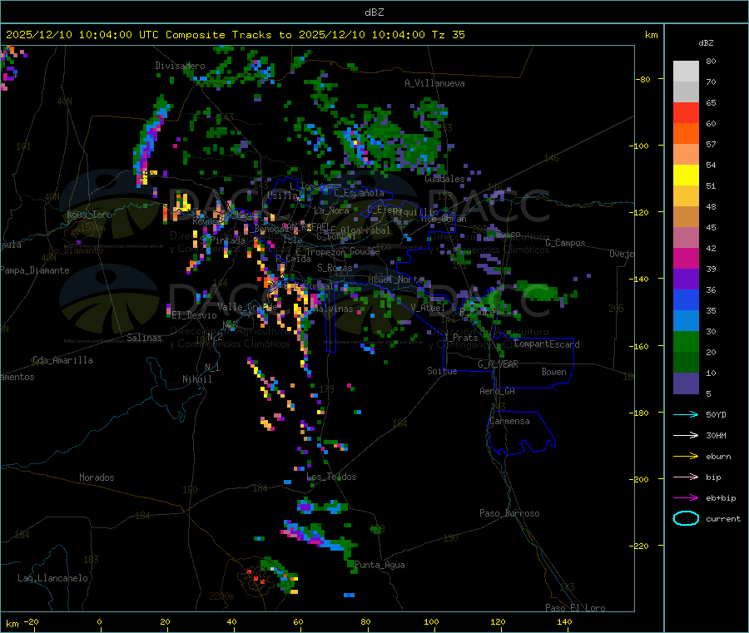The width and height of the screenshot is (749, 633).
Task: Click the 'Aero_GA' map label
Action: (498, 391)
